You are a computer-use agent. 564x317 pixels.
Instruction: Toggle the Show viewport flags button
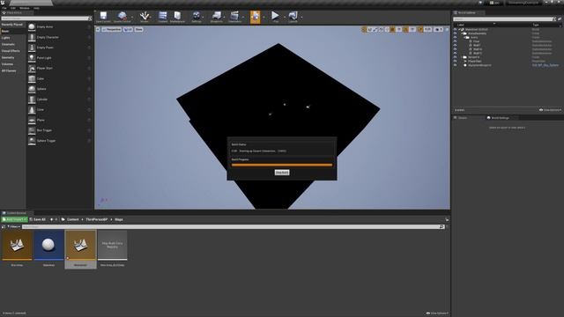138,29
